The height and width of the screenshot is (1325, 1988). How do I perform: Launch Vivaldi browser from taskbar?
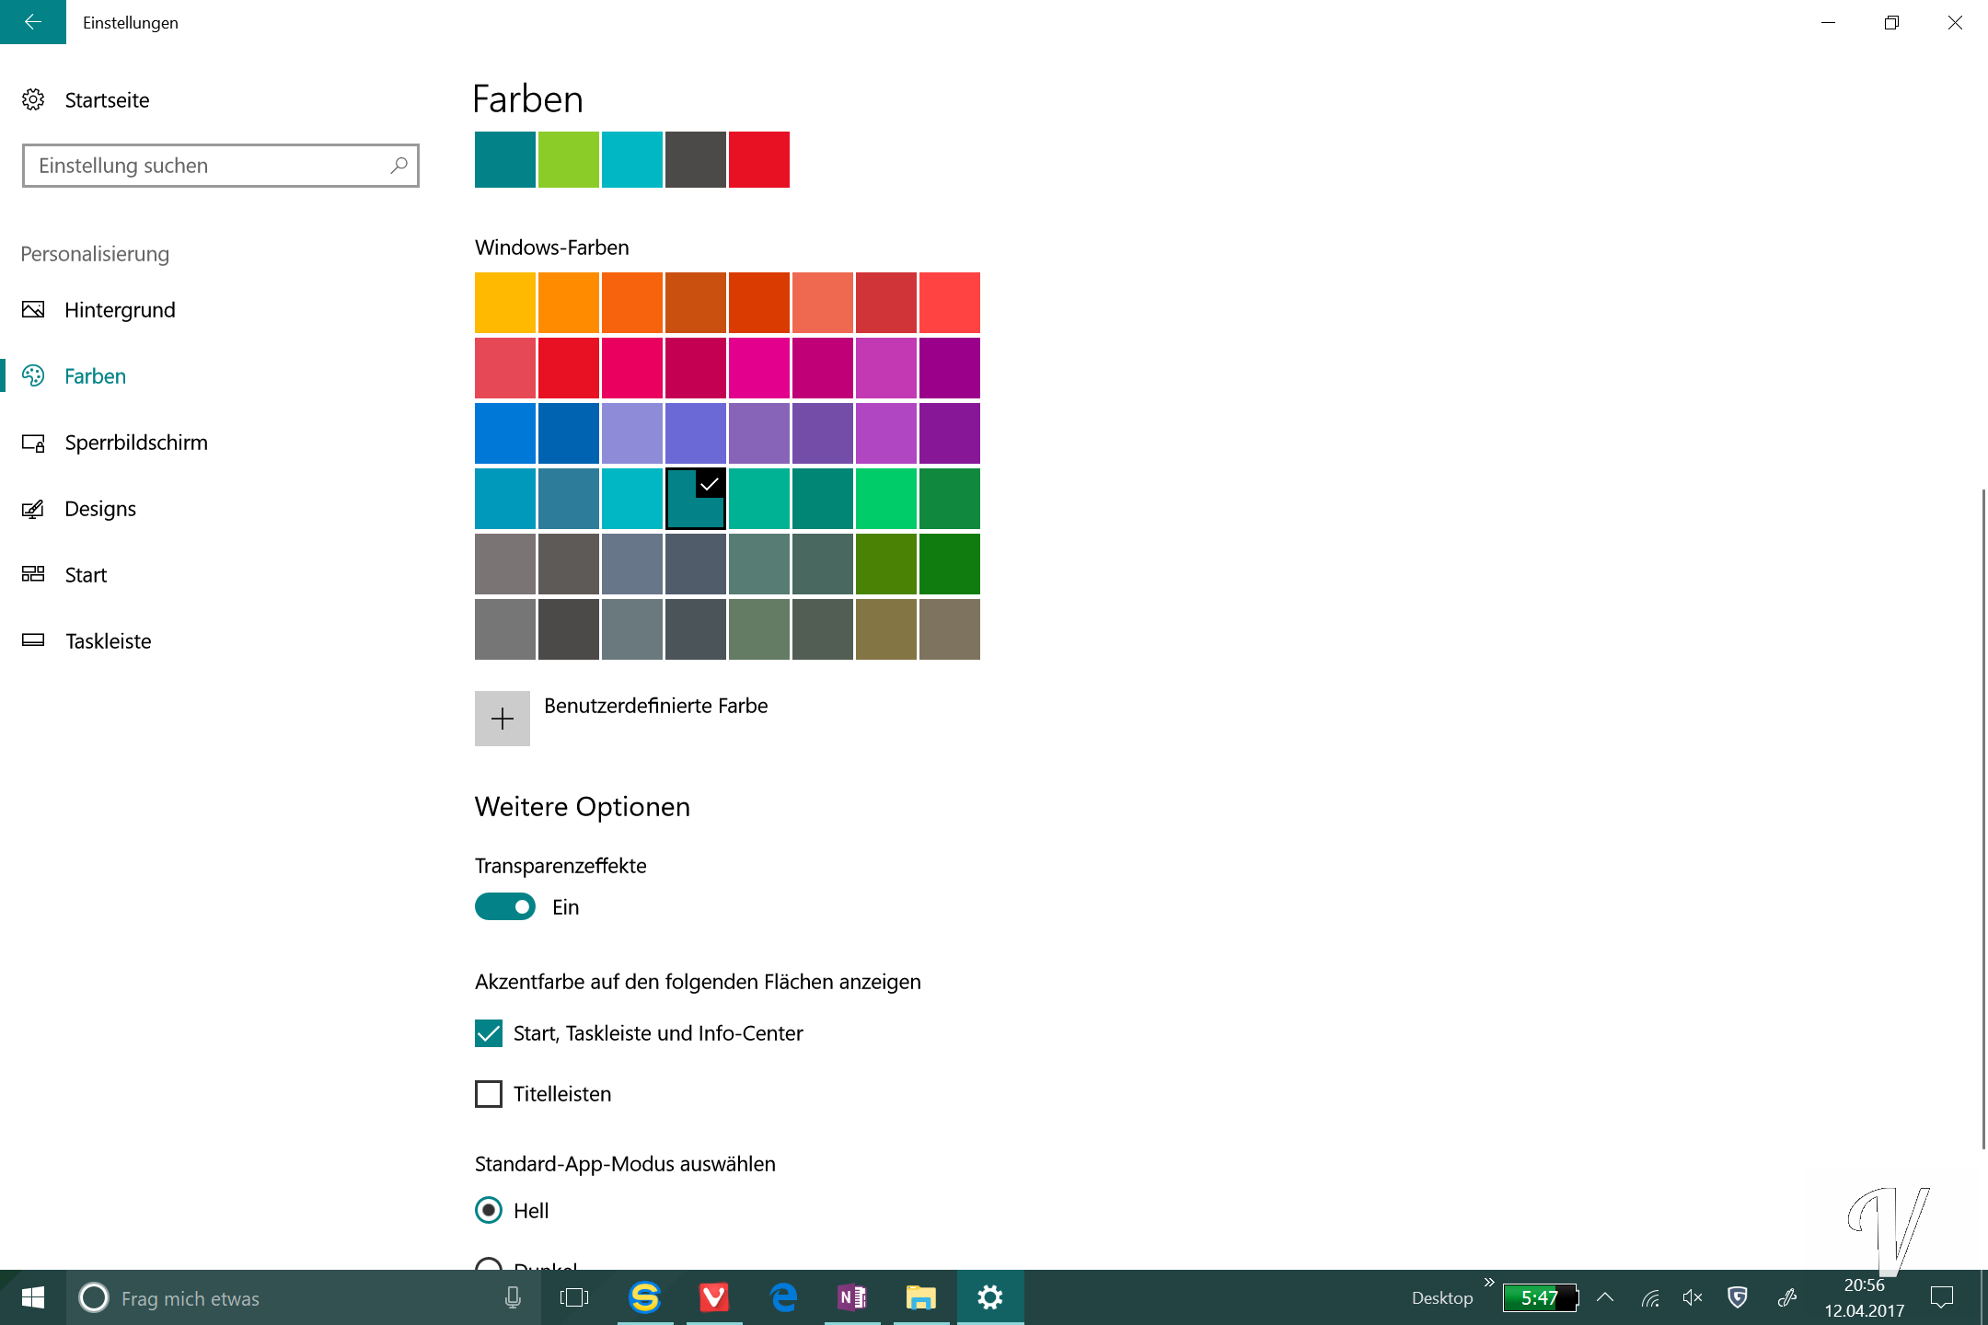714,1297
